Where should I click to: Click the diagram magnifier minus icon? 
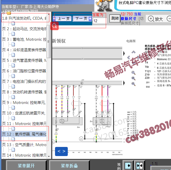(134, 84)
